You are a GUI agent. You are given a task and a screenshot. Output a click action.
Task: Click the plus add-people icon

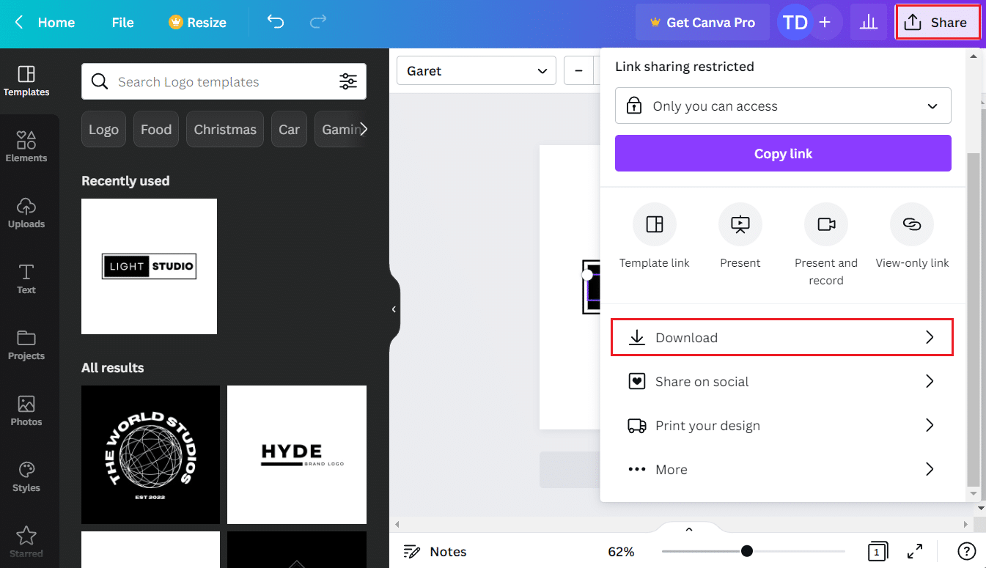pyautogui.click(x=825, y=22)
